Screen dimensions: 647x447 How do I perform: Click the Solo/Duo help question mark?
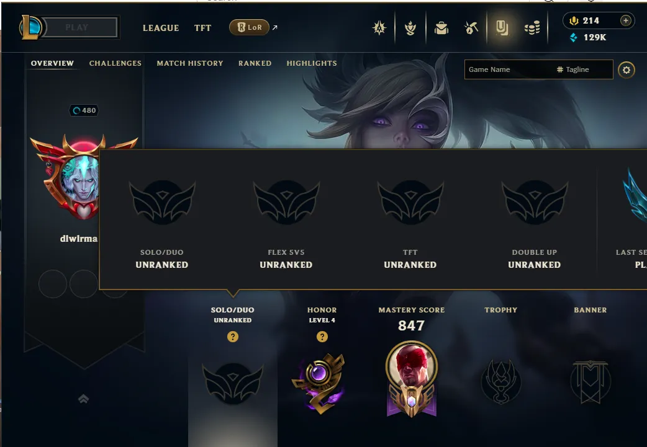(233, 337)
